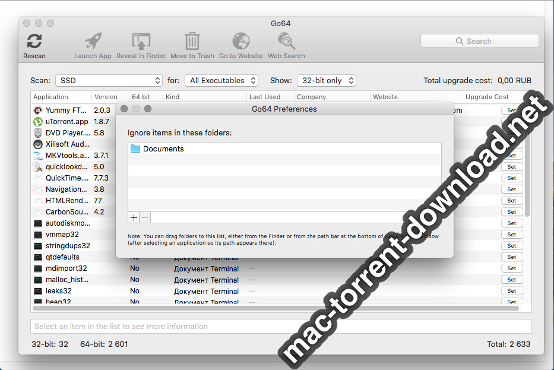Click the Search field
The image size is (554, 370).
pos(479,41)
